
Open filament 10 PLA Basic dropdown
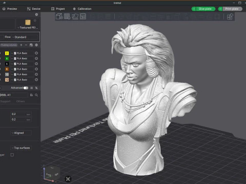[22, 74]
